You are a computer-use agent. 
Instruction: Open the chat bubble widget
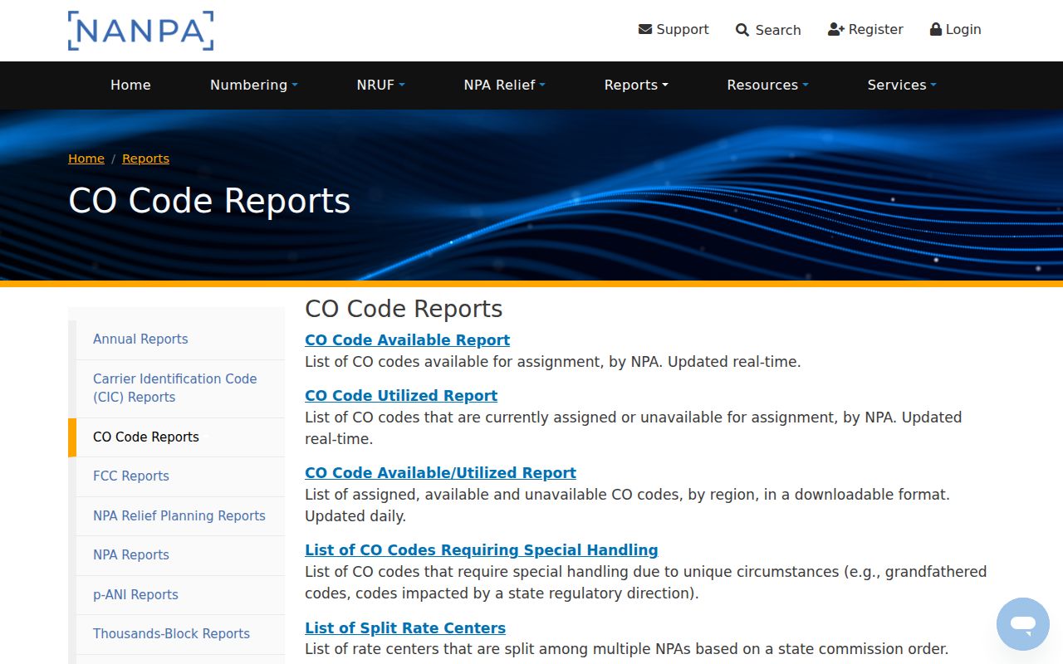coord(1023,624)
